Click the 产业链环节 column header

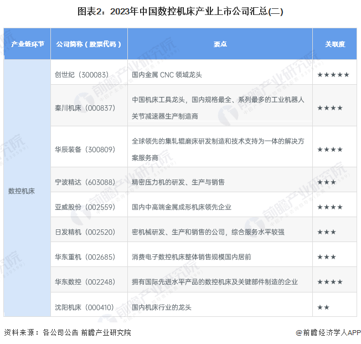27,44
